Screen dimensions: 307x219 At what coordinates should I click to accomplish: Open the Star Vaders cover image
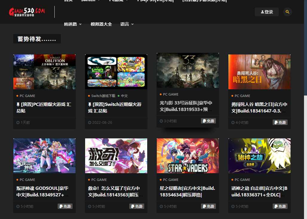tap(188, 156)
